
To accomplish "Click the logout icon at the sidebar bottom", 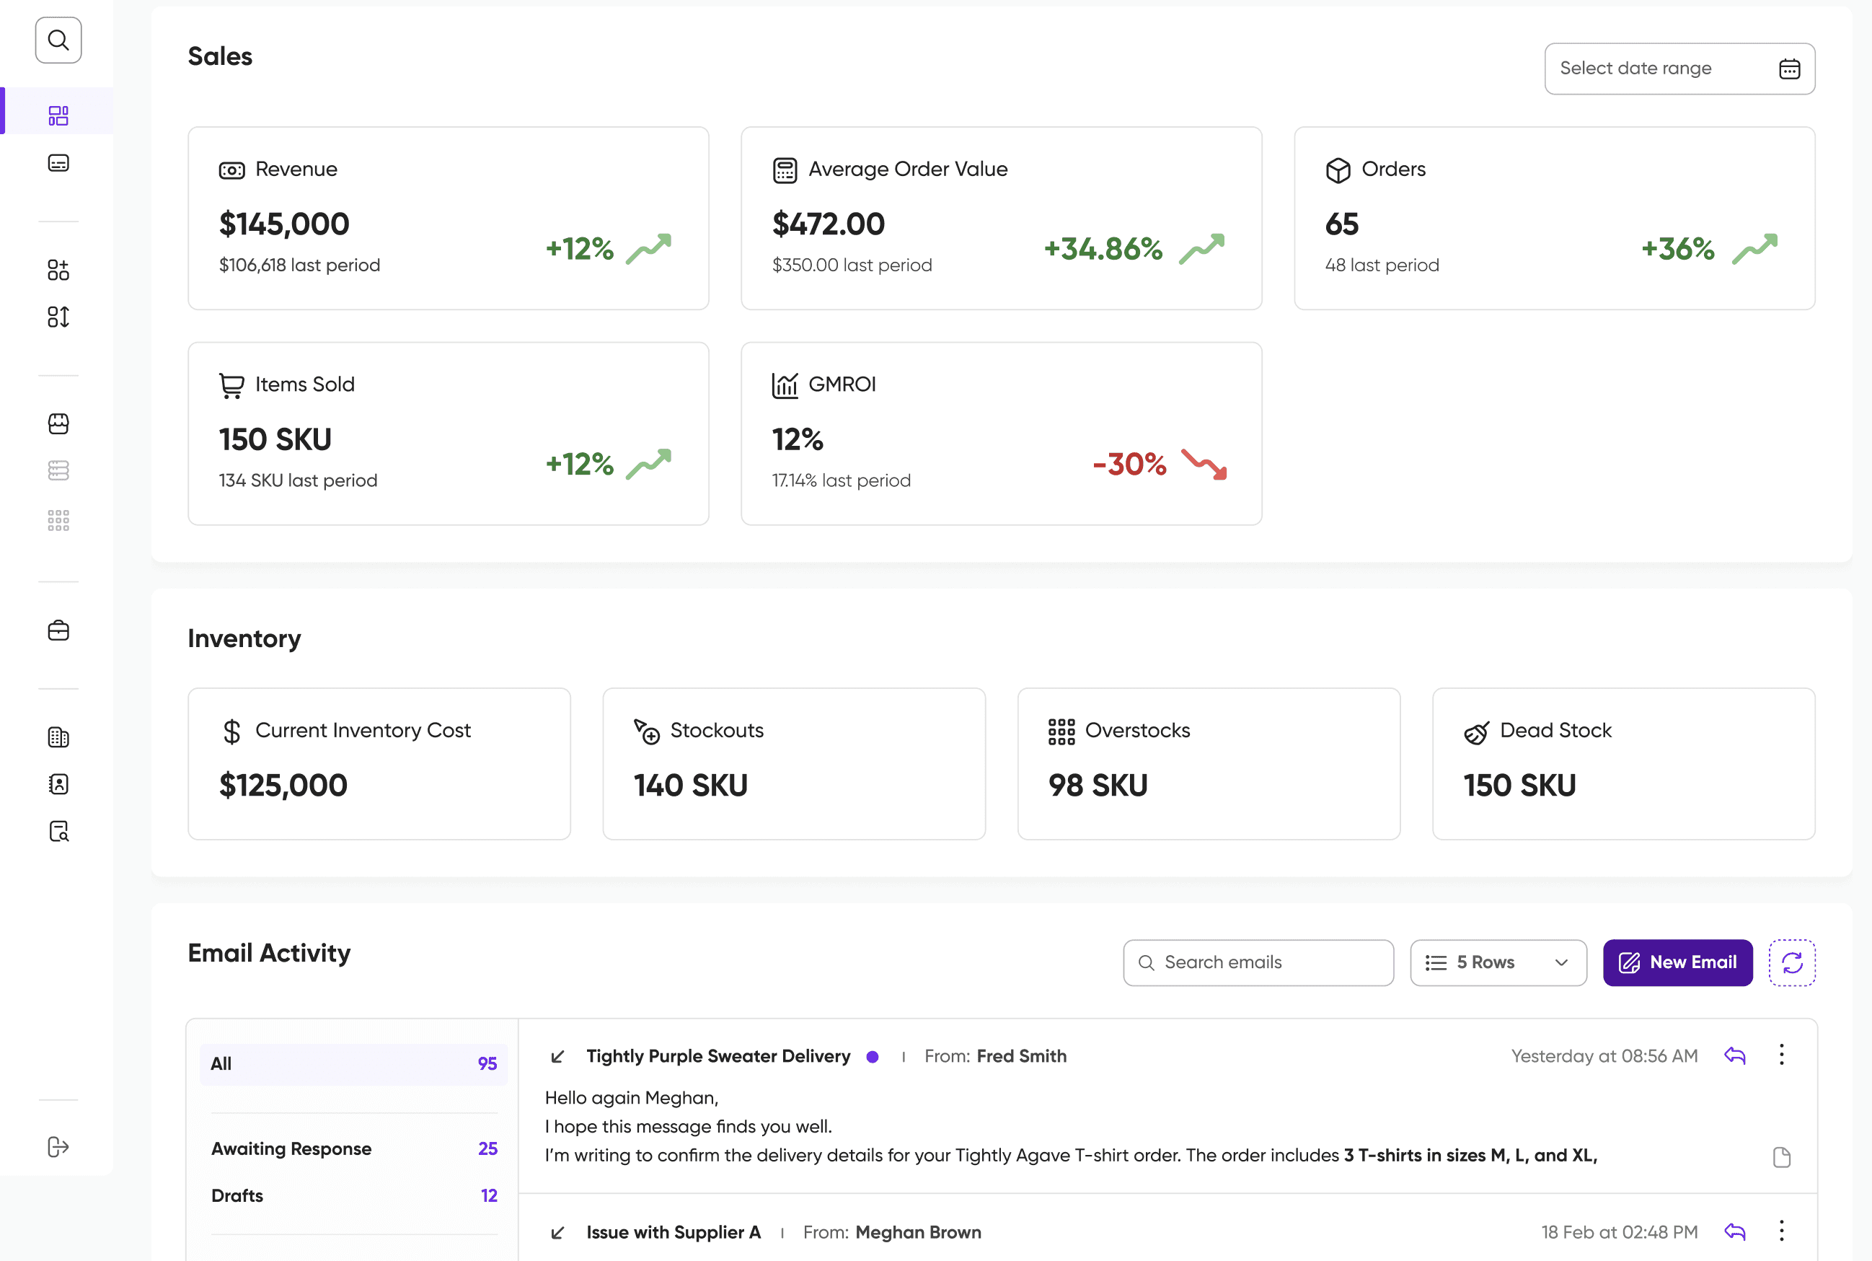I will click(x=58, y=1147).
